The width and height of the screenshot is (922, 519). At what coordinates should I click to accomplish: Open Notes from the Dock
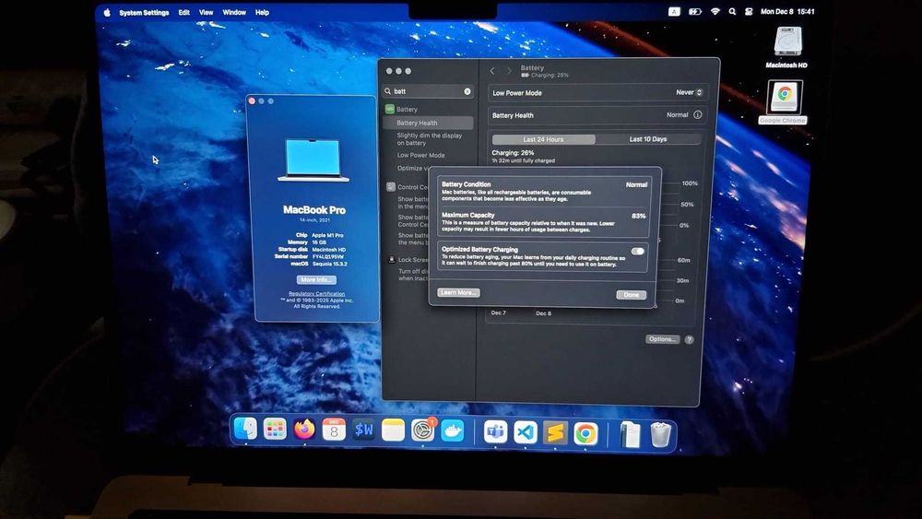coord(393,431)
